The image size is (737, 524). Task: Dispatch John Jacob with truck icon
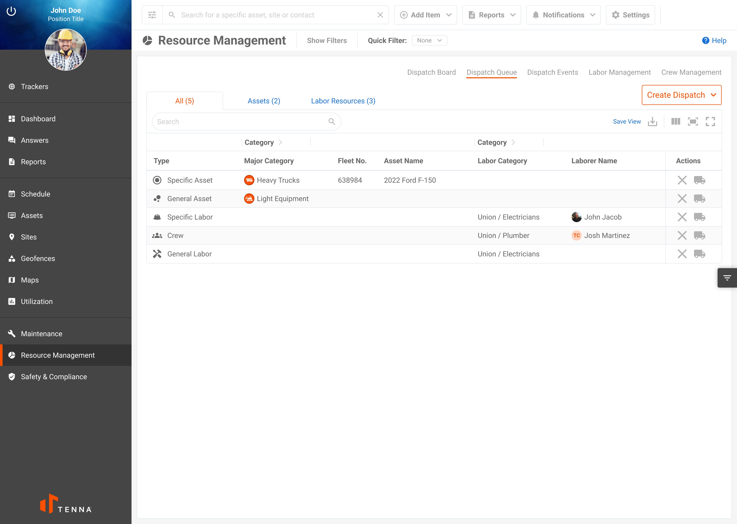[x=700, y=217]
